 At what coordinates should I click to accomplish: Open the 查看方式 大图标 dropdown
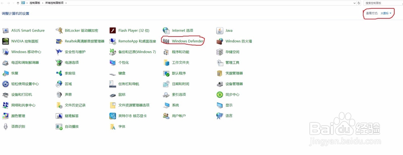386,13
